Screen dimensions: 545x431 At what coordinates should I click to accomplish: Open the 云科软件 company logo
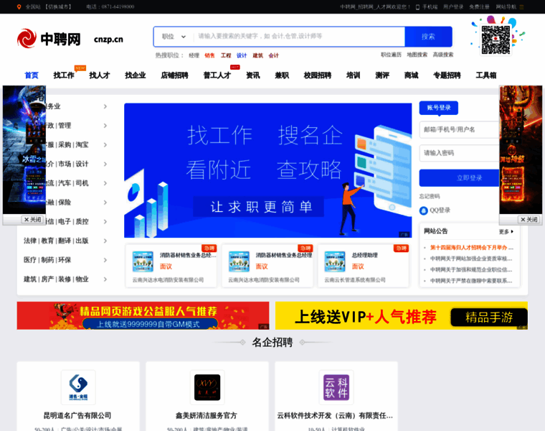tap(336, 387)
